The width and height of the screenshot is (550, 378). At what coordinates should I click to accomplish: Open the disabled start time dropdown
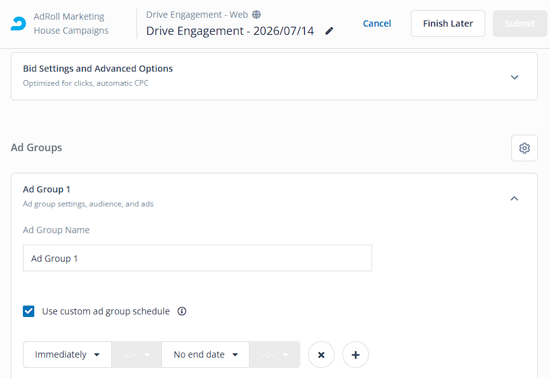pyautogui.click(x=137, y=354)
